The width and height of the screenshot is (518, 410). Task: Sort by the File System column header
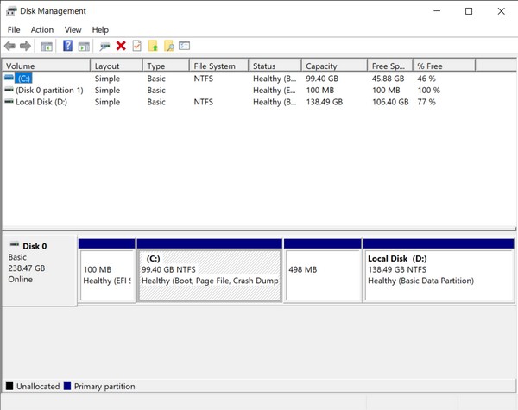pyautogui.click(x=218, y=66)
